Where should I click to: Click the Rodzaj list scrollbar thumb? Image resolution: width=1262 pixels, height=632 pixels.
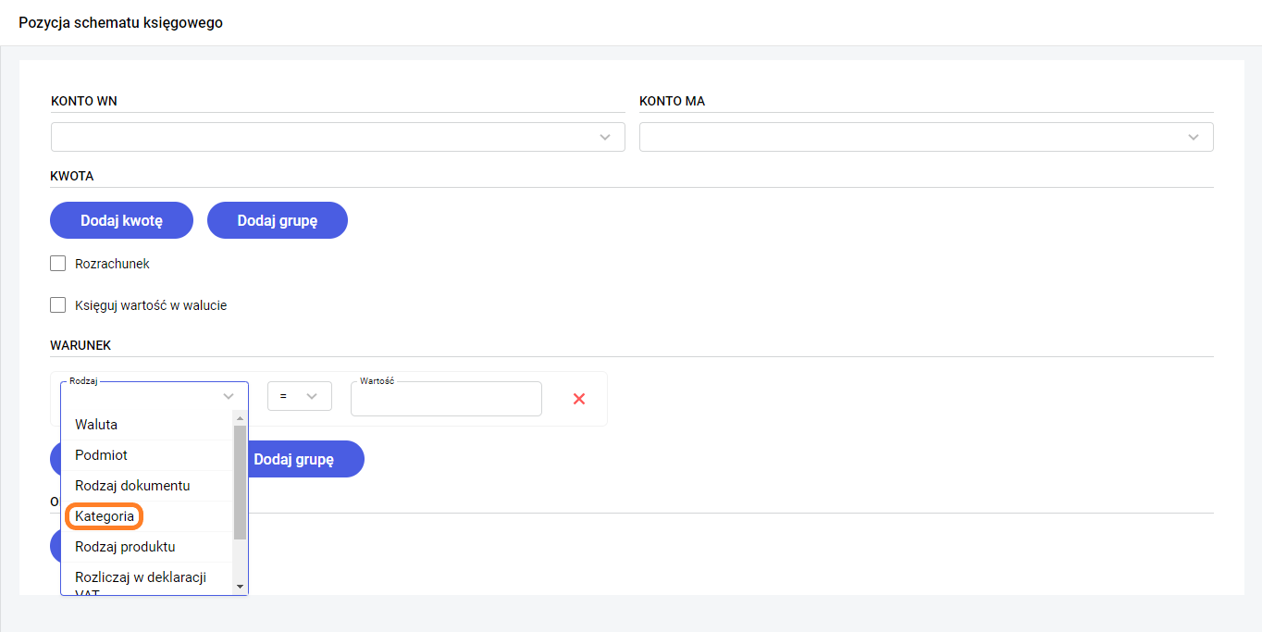pos(240,481)
